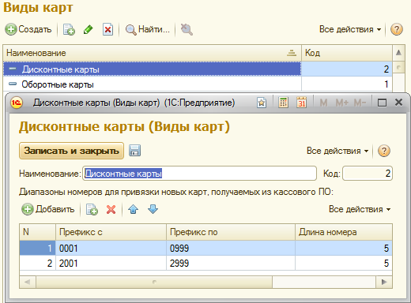Click the red X delete-mark icon in top toolbar
This screenshot has width=411, height=303.
tap(107, 29)
